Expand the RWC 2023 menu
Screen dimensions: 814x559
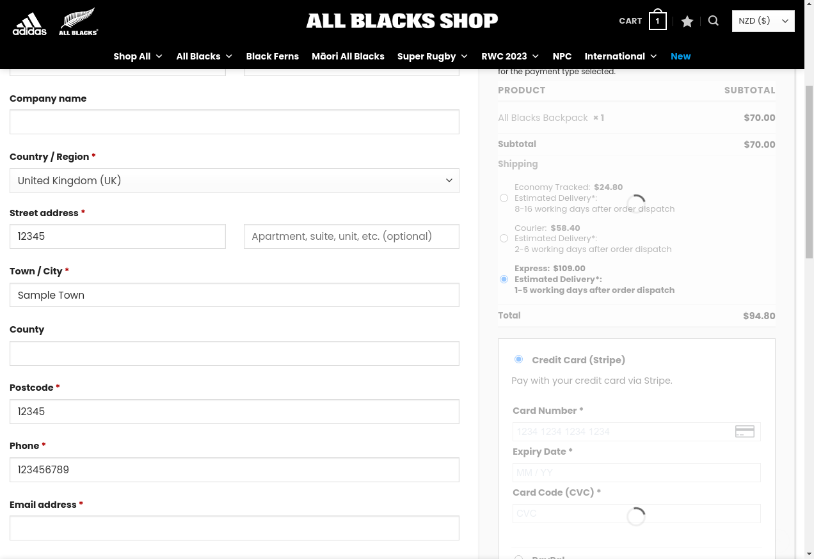510,56
